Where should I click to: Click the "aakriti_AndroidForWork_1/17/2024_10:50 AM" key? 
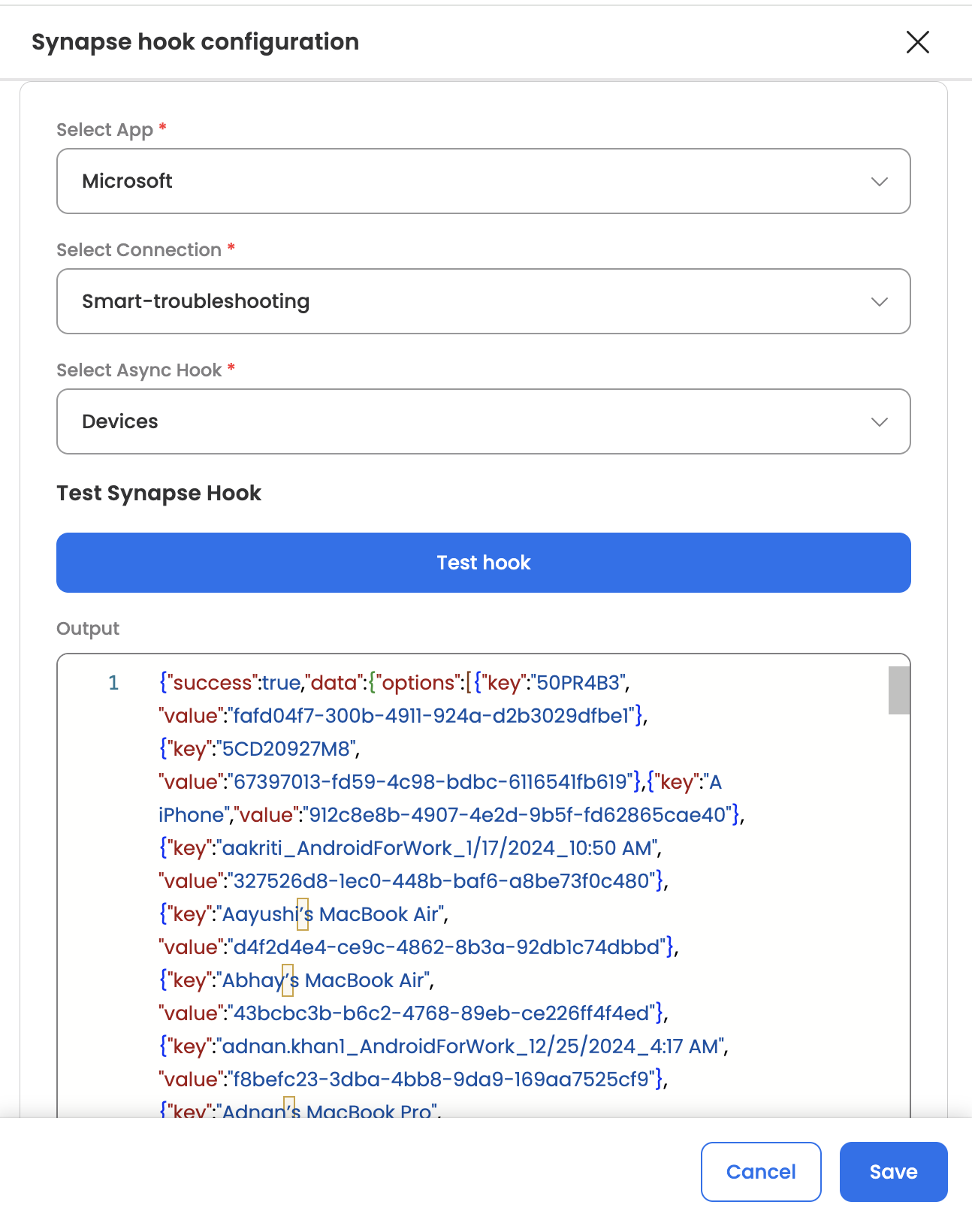tap(438, 848)
